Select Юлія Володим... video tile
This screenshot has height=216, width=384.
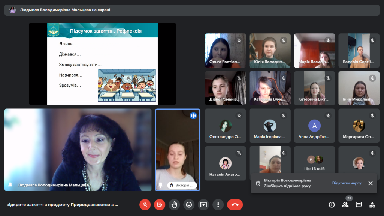tap(270, 51)
